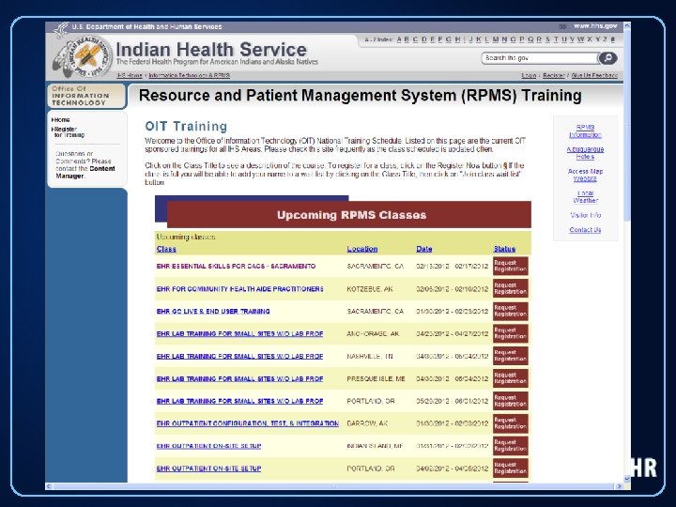Click the KOTZEBUE, AK location text
The height and width of the screenshot is (507, 676).
(370, 289)
